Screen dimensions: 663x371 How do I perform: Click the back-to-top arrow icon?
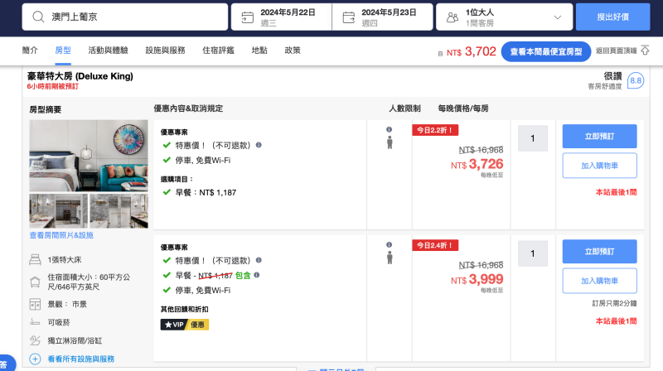tap(645, 51)
